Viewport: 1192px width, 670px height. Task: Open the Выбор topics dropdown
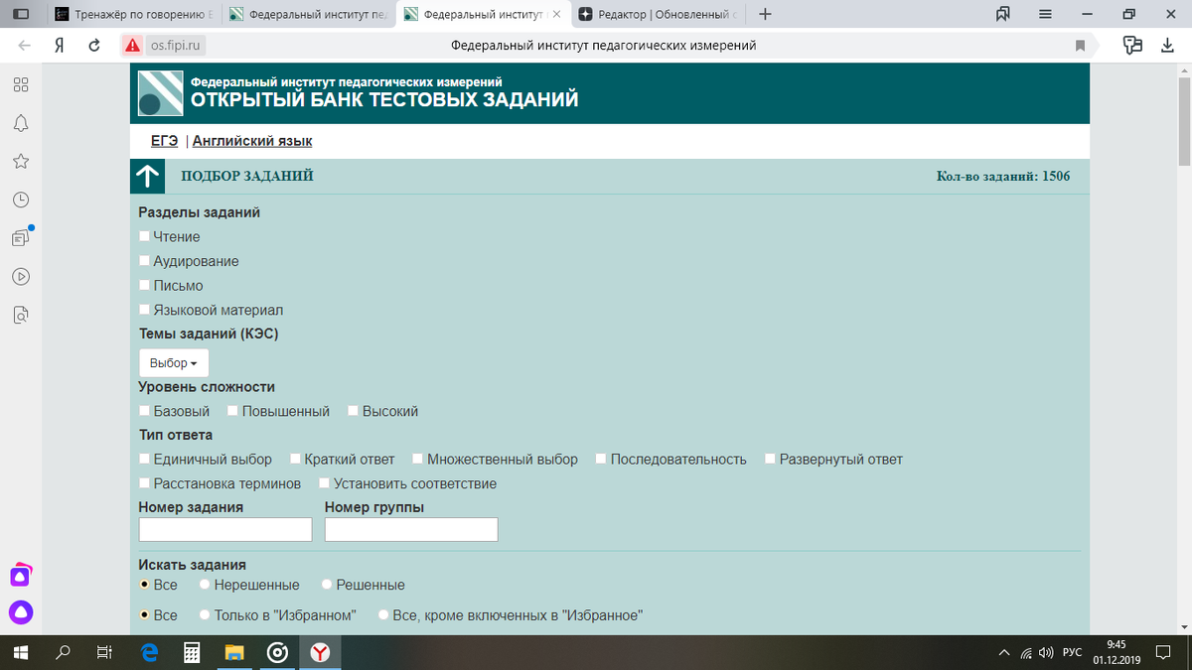(x=174, y=363)
